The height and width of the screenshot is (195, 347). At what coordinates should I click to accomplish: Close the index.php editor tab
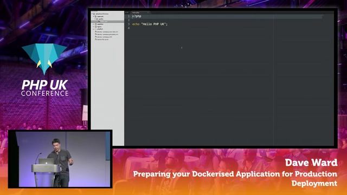coord(148,12)
